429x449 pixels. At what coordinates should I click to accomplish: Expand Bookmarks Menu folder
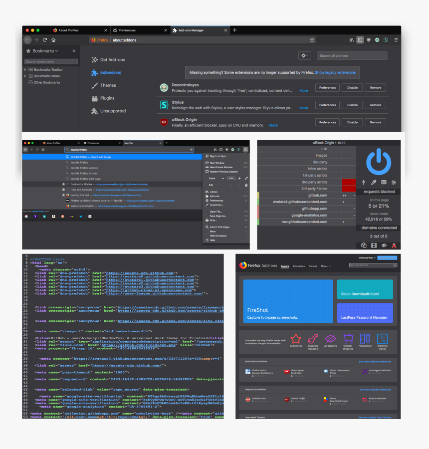(x=25, y=76)
